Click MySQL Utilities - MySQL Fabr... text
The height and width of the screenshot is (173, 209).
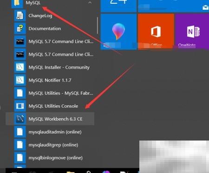click(61, 93)
